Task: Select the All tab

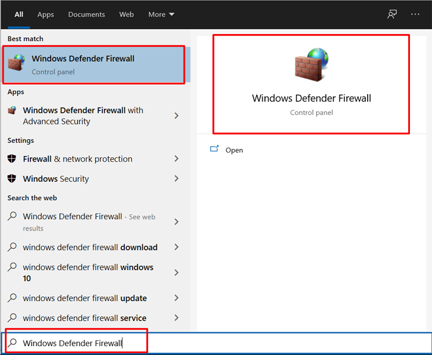Action: tap(19, 15)
